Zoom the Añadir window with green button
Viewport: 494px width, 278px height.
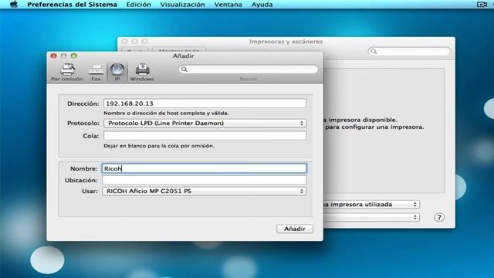click(74, 56)
